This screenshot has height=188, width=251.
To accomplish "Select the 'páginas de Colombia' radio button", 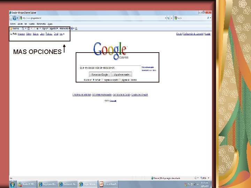I will pyautogui.click(x=120, y=80).
